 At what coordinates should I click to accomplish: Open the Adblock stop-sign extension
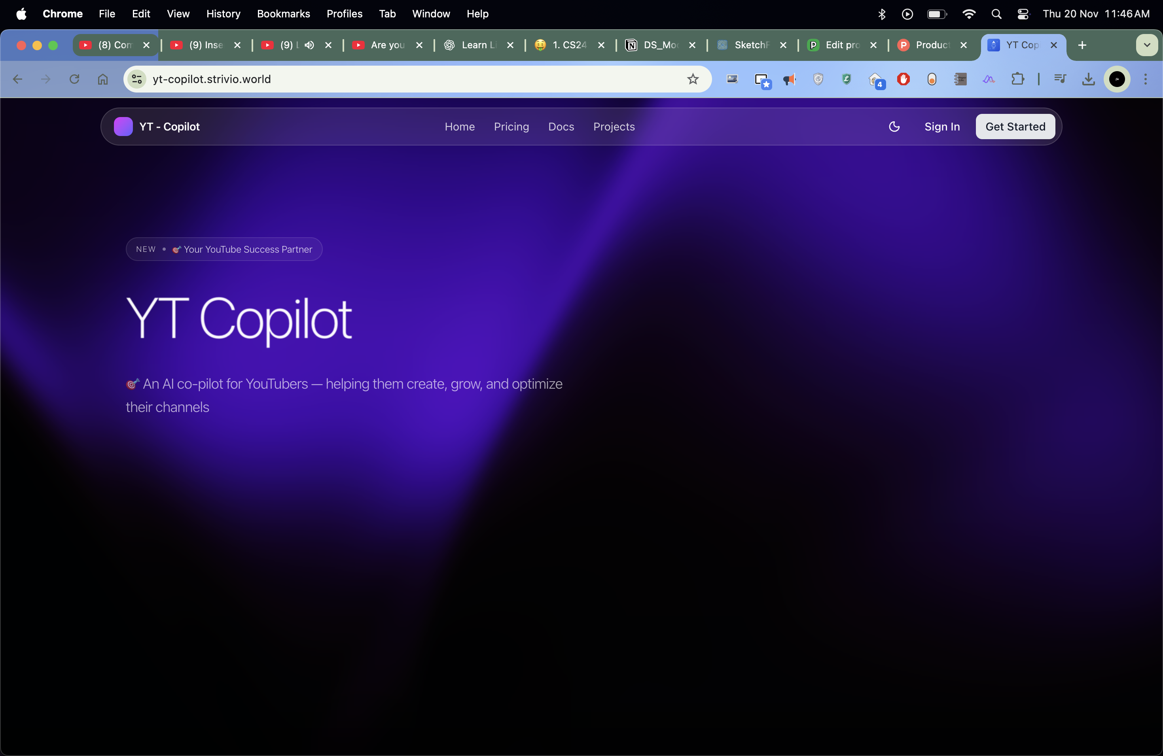pos(904,79)
